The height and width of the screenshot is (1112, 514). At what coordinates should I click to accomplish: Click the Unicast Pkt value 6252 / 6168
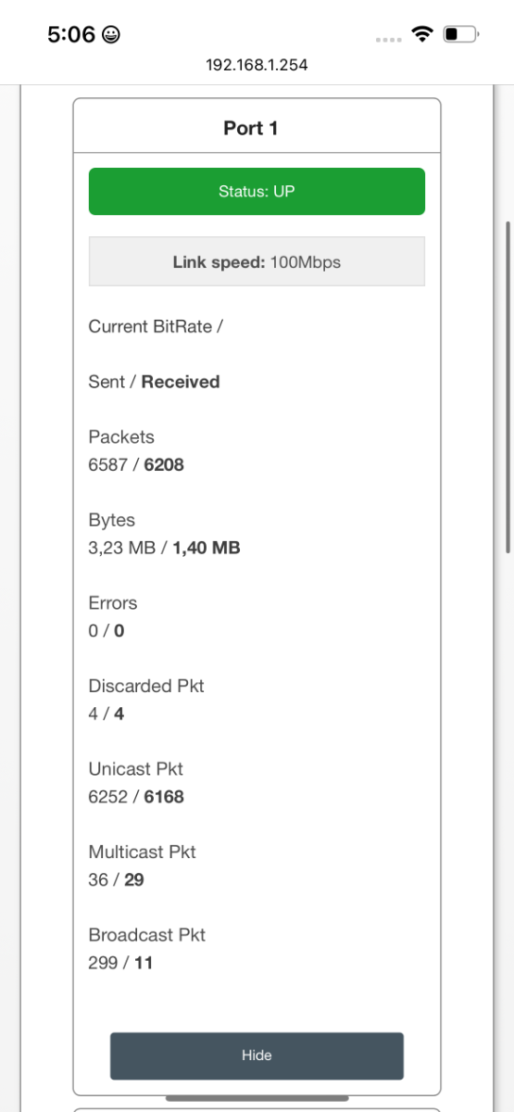pos(136,797)
